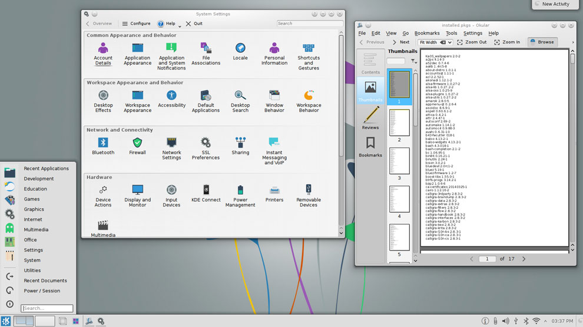The width and height of the screenshot is (583, 327).
Task: Open Okular File menu
Action: tap(362, 33)
